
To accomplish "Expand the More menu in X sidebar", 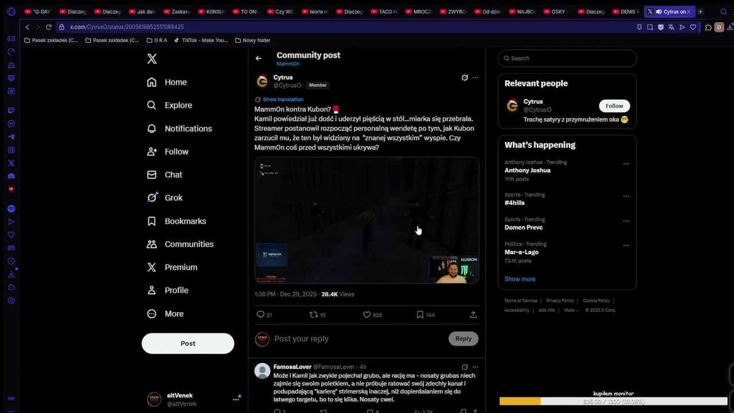I will tap(165, 314).
